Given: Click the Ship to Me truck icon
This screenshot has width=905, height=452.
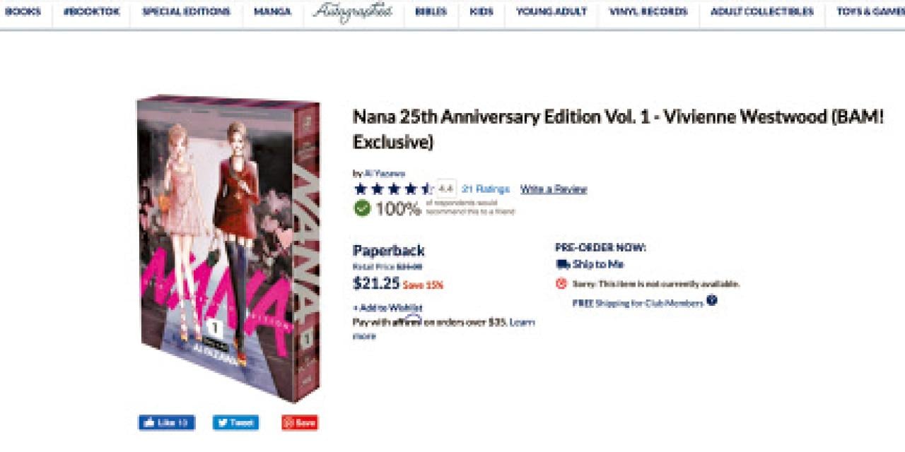Looking at the screenshot, I should (x=563, y=264).
